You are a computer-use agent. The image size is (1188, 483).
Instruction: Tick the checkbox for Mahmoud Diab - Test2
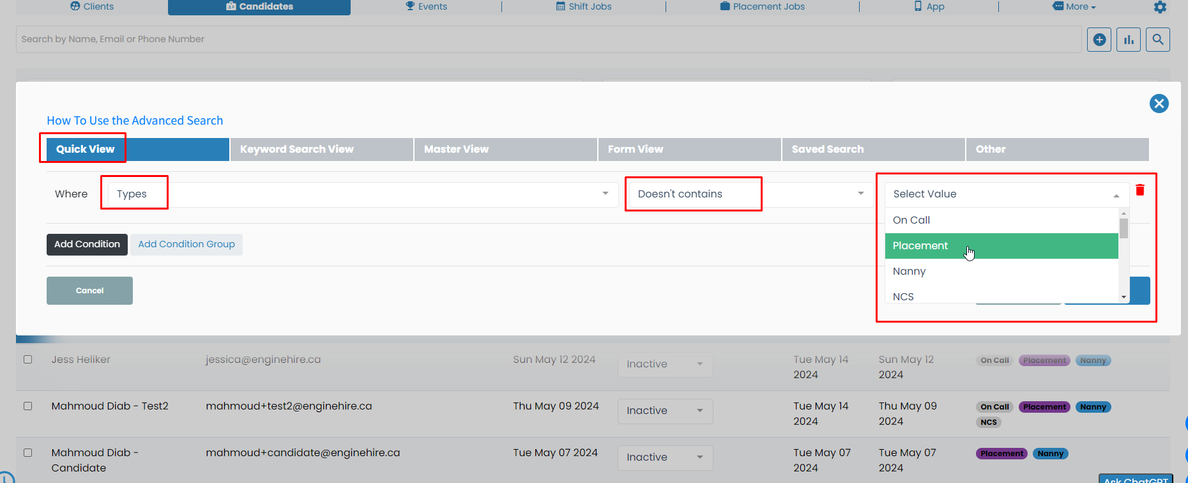pyautogui.click(x=28, y=406)
